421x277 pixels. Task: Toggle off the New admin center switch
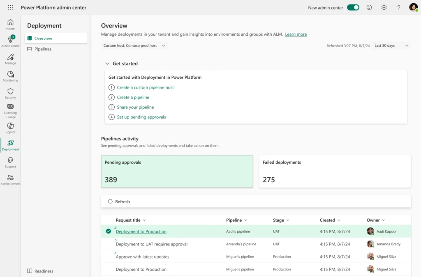coord(353,7)
